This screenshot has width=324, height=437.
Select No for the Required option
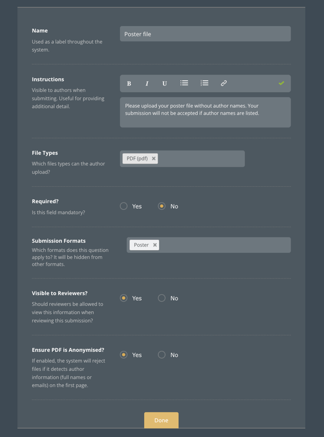162,206
